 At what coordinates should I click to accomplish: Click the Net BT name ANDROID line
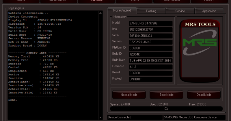[29, 42]
